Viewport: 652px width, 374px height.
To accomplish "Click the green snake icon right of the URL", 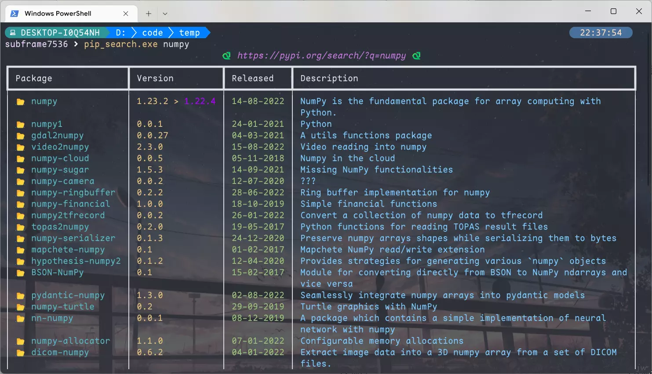I will pyautogui.click(x=416, y=56).
